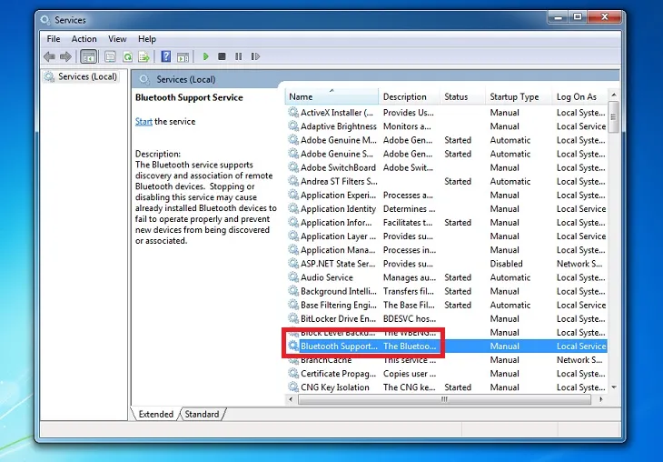Viewport: 663px width, 462px height.
Task: Sort by the Status column header
Action: pos(456,96)
